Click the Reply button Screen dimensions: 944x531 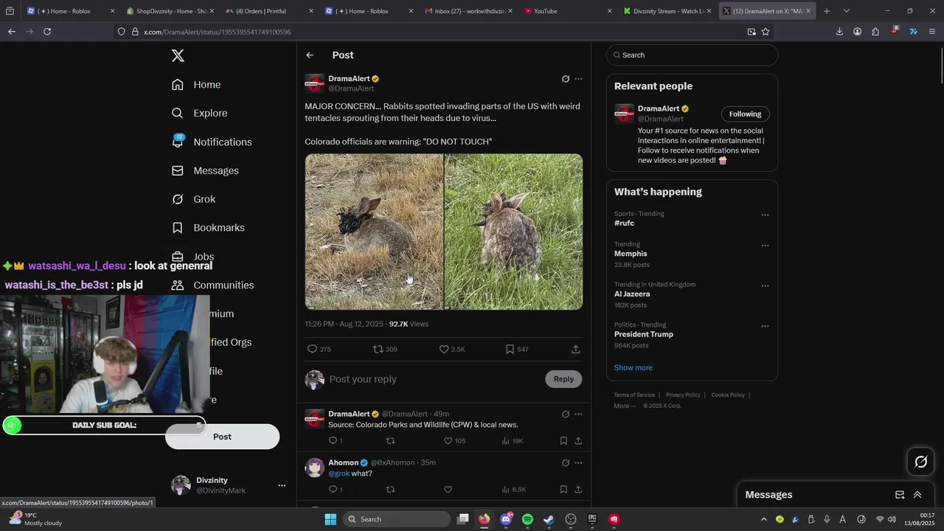[x=563, y=379]
